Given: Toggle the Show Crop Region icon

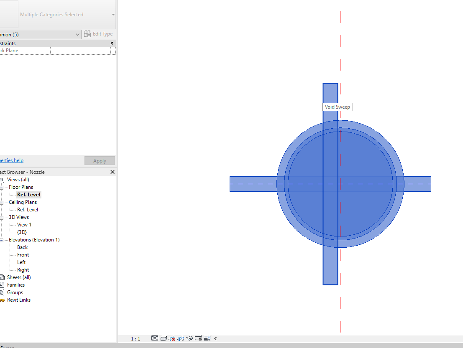Looking at the screenshot, I should tap(181, 338).
